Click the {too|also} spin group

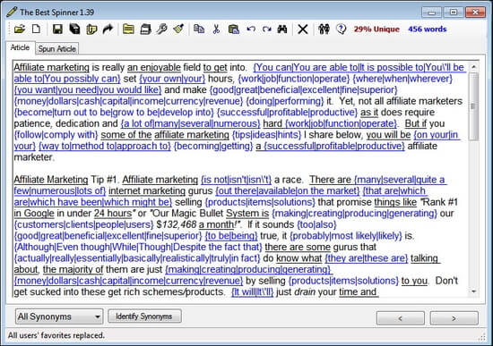(316, 224)
